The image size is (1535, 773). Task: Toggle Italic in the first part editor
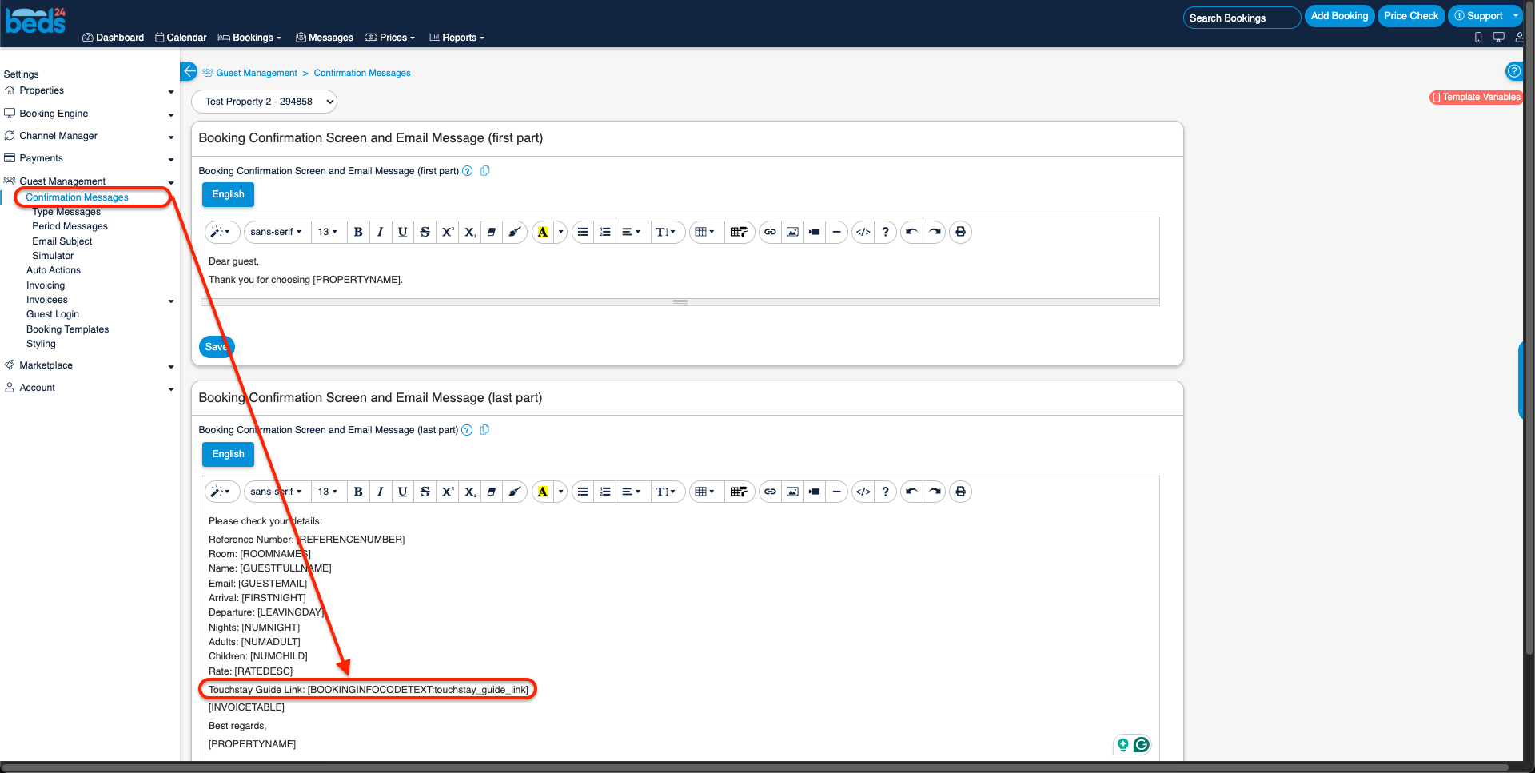(381, 232)
